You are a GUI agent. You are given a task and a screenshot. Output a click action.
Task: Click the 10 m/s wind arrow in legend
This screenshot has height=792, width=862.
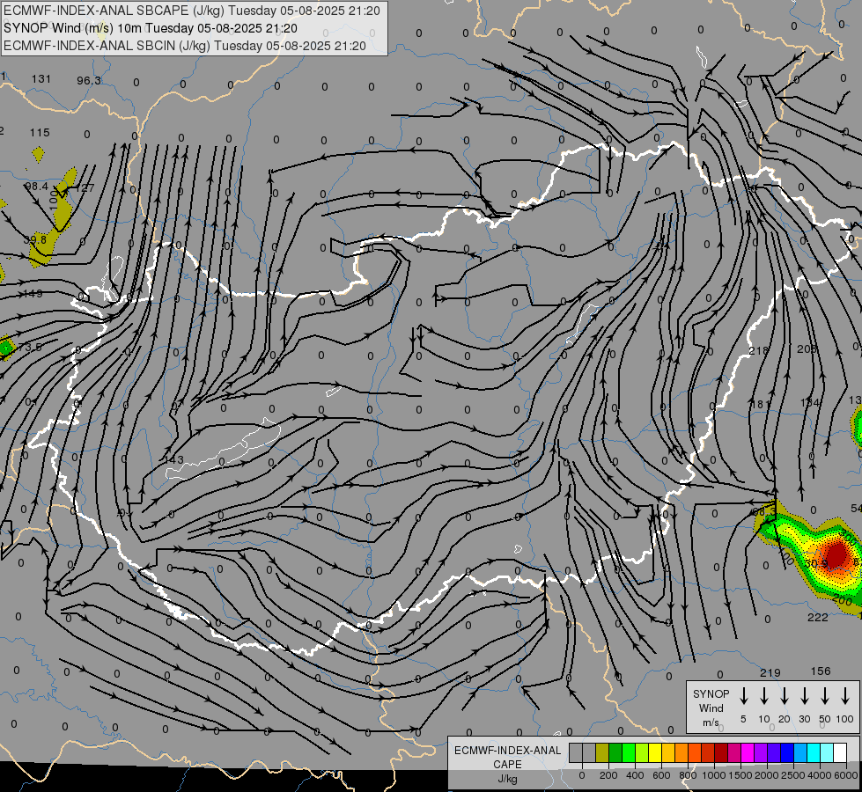763,696
